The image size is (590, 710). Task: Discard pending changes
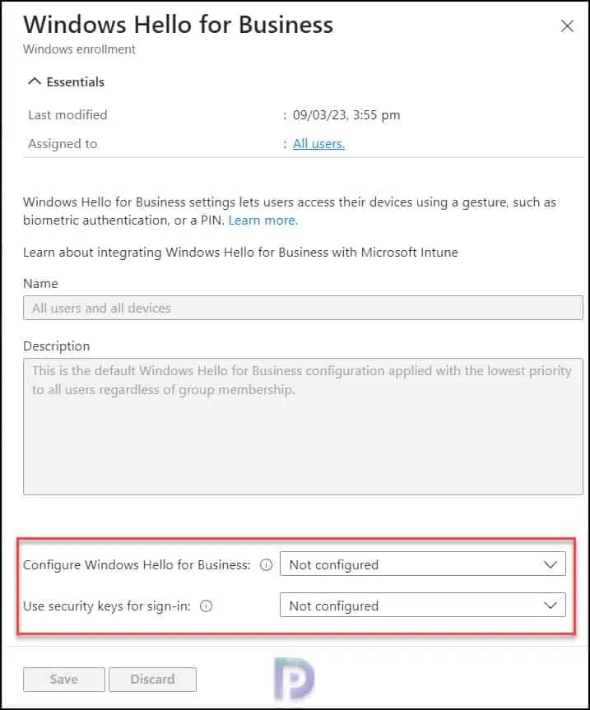tap(152, 680)
